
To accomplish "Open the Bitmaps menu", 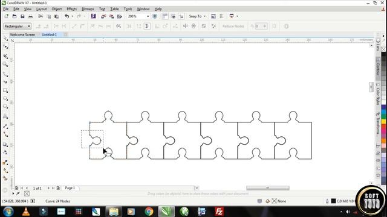I will coord(88,9).
